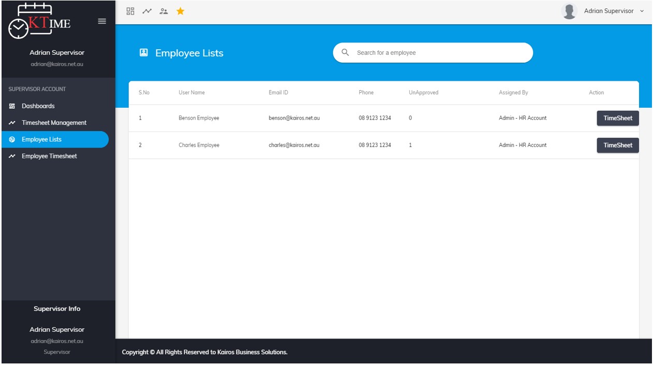Focus the Search for a employee field

433,53
